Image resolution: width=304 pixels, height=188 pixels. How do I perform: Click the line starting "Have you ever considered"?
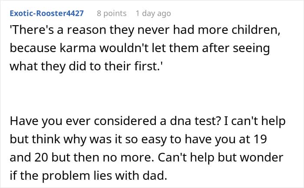click(x=148, y=122)
